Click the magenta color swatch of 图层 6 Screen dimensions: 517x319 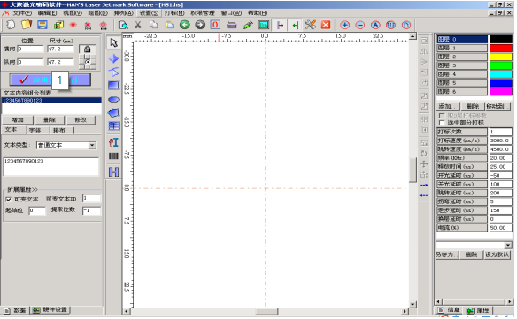tap(500, 92)
